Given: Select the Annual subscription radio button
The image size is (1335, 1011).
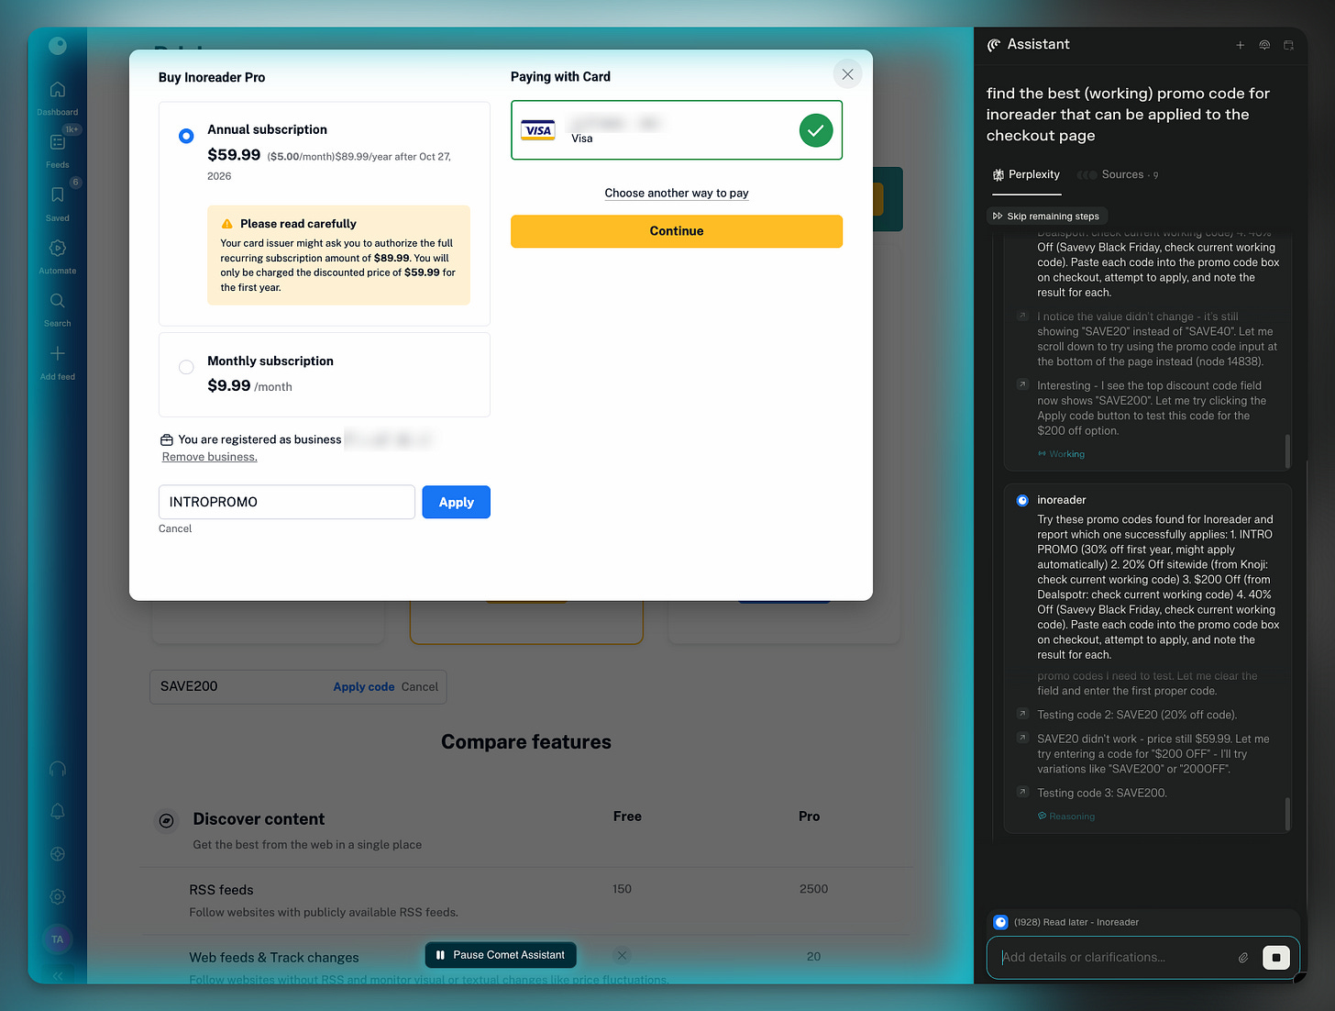Looking at the screenshot, I should coord(186,136).
